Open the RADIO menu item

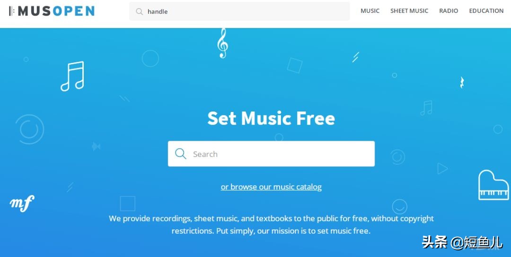449,11
